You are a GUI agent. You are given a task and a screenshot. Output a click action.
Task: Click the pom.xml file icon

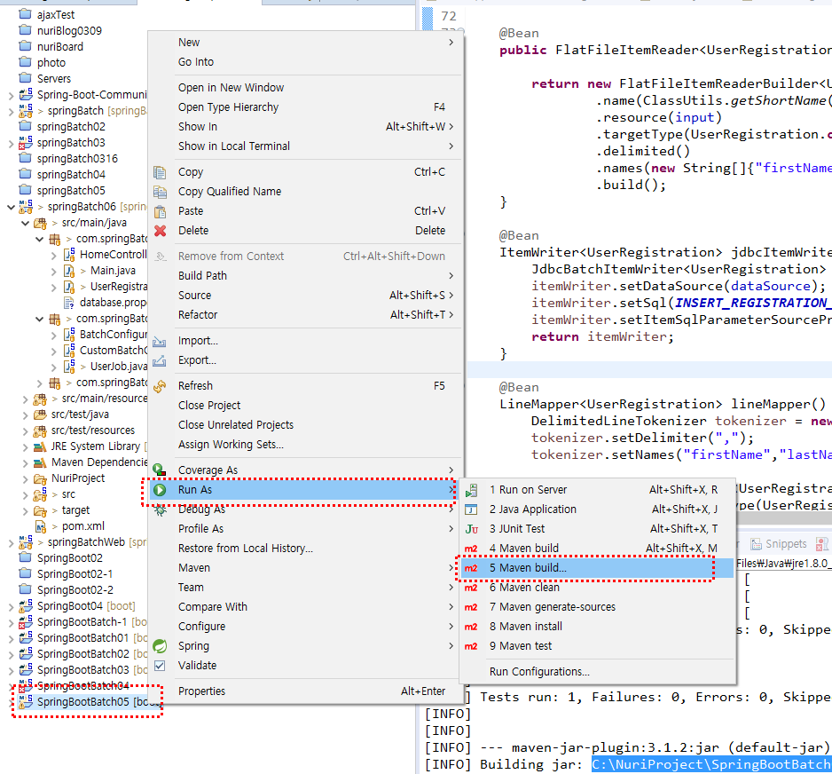pyautogui.click(x=40, y=526)
